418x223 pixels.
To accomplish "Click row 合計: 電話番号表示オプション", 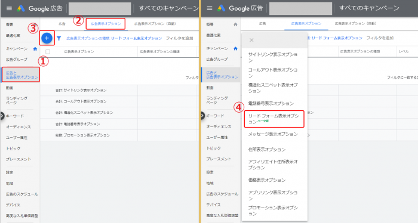I will point(119,124).
